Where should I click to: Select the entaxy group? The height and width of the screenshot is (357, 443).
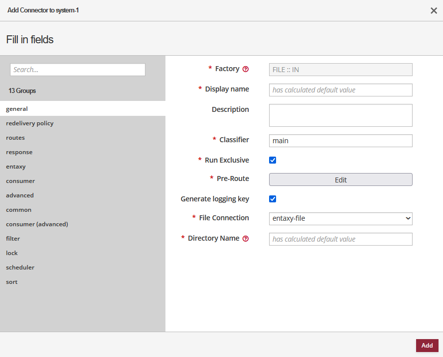pyautogui.click(x=16, y=167)
